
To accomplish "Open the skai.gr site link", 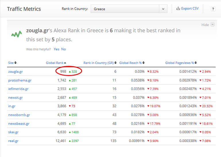I will [13, 132].
